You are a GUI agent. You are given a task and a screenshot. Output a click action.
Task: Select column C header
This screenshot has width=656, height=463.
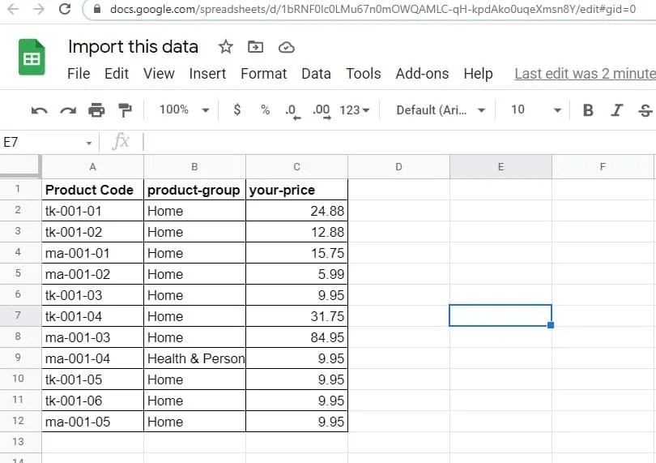click(296, 167)
